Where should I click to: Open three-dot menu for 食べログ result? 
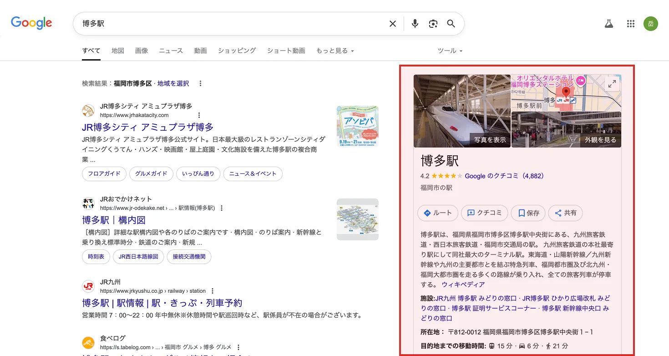[238, 347]
